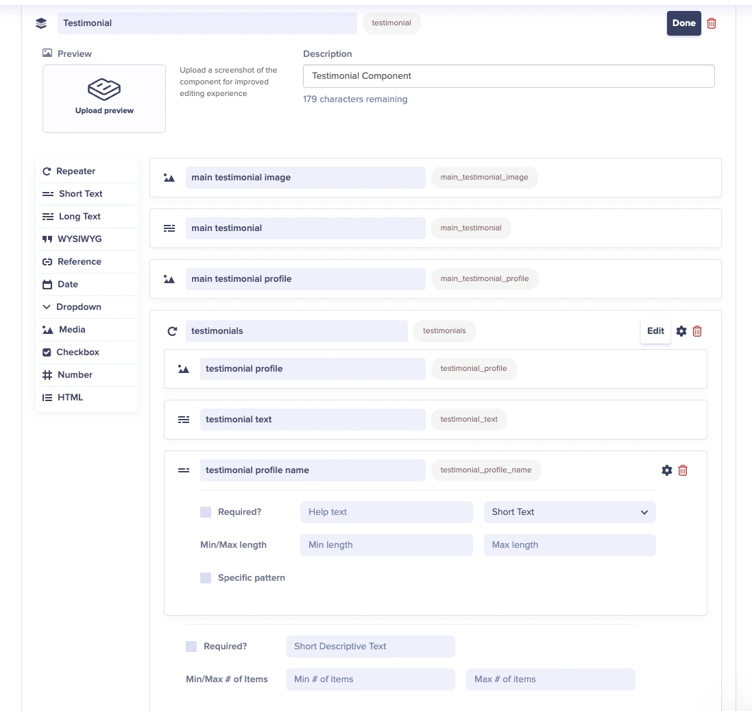This screenshot has width=752, height=711.
Task: Choose WYSIWYG field type from sidebar
Action: (x=79, y=239)
